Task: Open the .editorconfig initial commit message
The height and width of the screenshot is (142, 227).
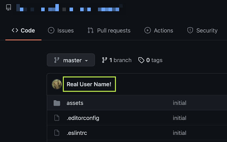Action: point(179,118)
